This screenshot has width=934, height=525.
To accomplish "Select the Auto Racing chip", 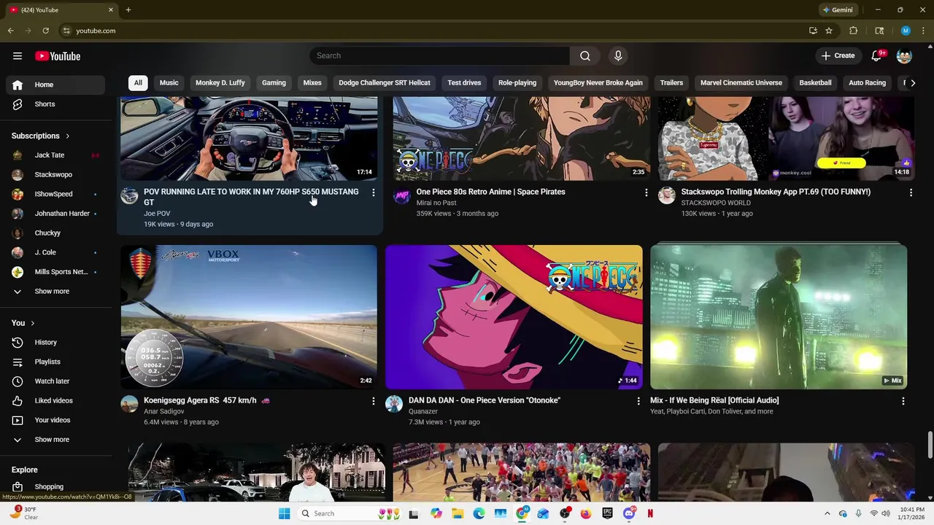I will pyautogui.click(x=867, y=83).
